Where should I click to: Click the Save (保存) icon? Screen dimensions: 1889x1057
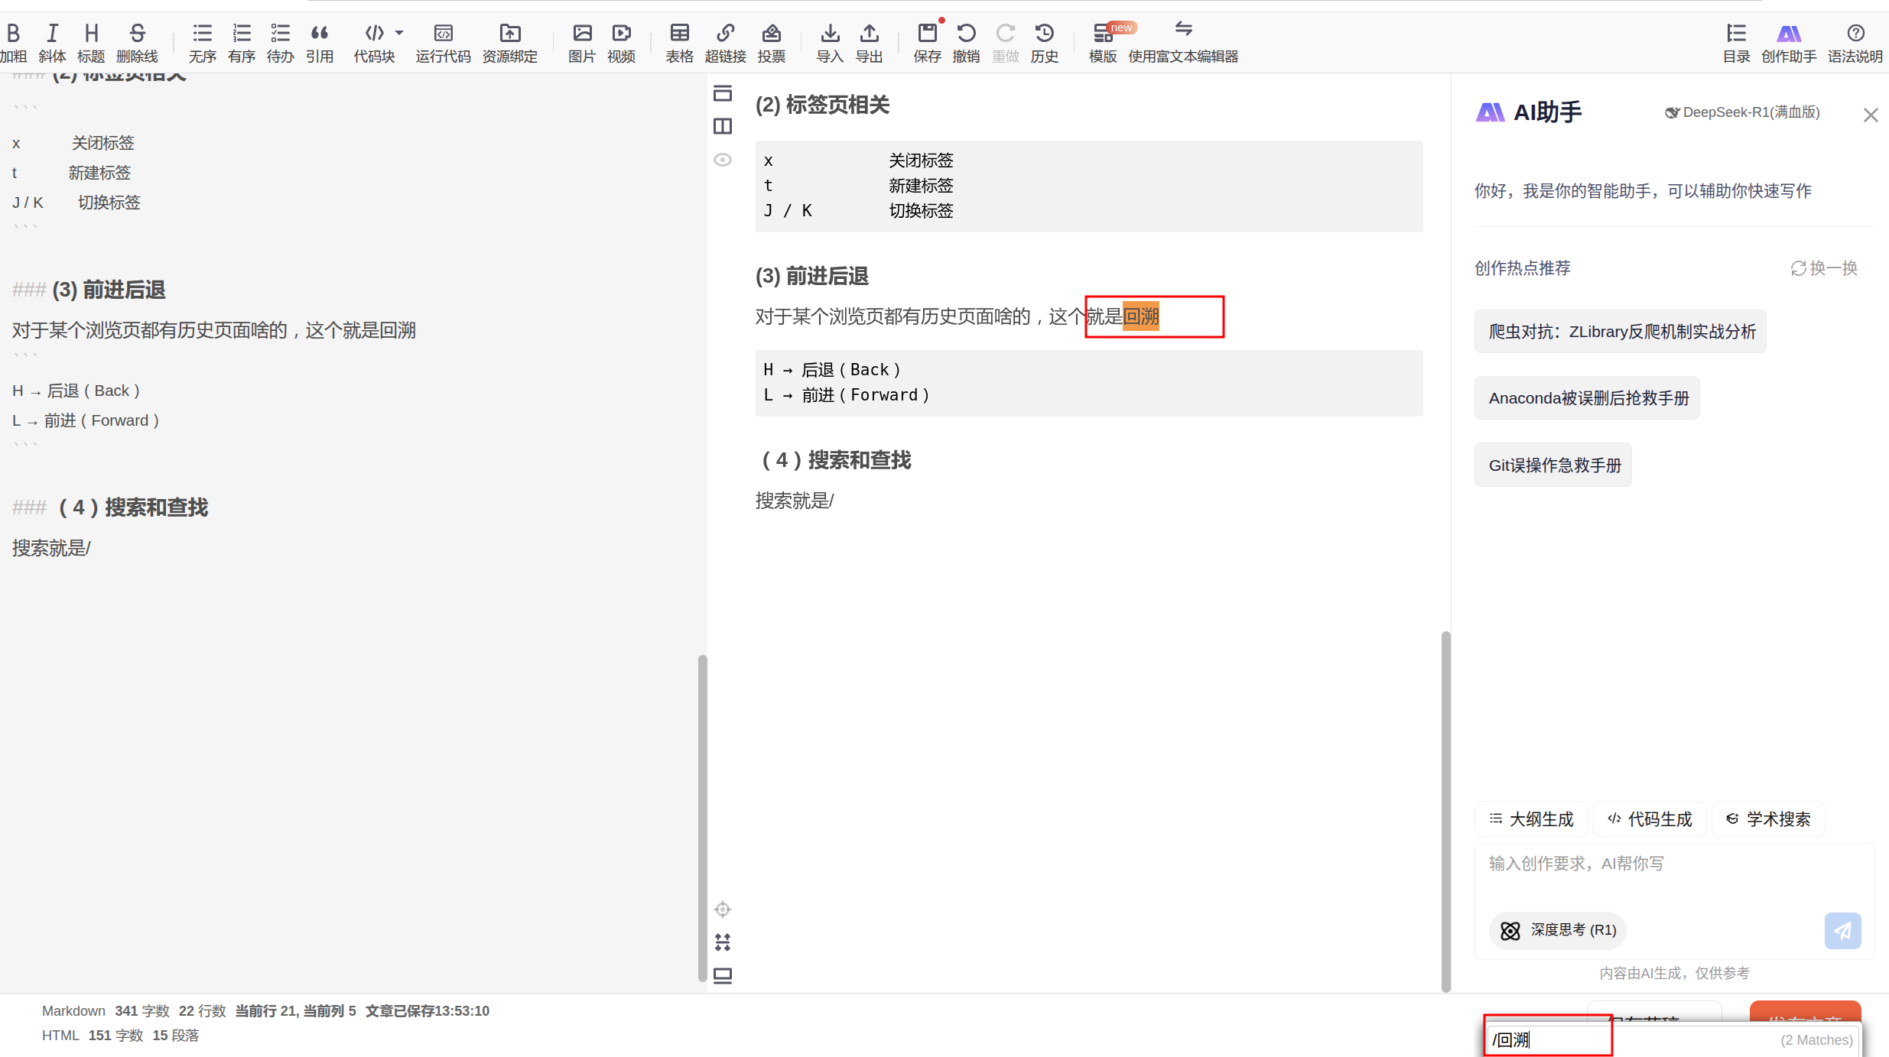click(927, 34)
